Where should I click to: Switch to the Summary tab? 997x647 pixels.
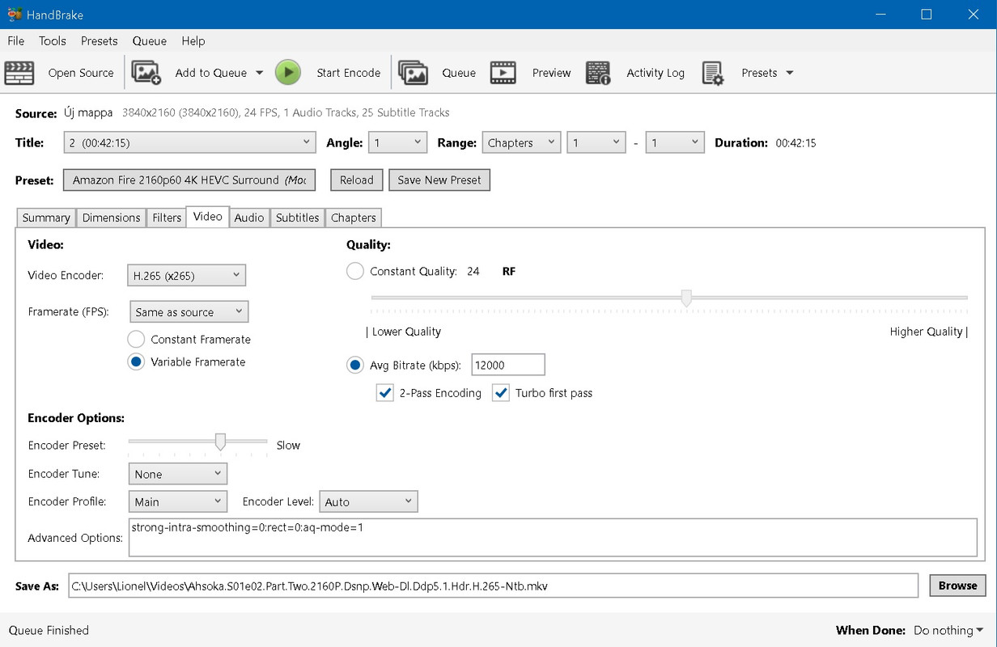46,218
